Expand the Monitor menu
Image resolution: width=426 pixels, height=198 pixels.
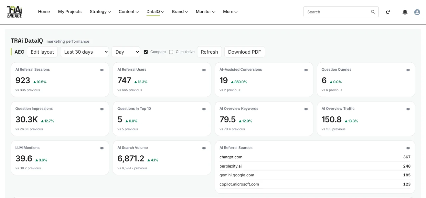tap(205, 12)
